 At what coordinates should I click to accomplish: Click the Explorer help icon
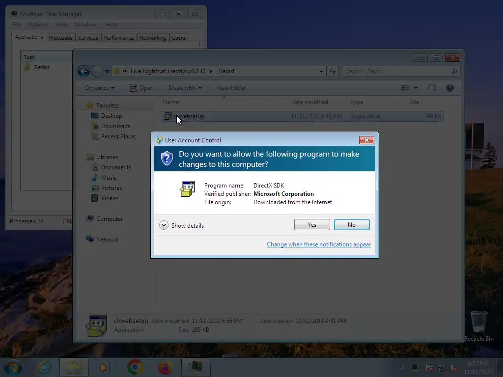(450, 88)
